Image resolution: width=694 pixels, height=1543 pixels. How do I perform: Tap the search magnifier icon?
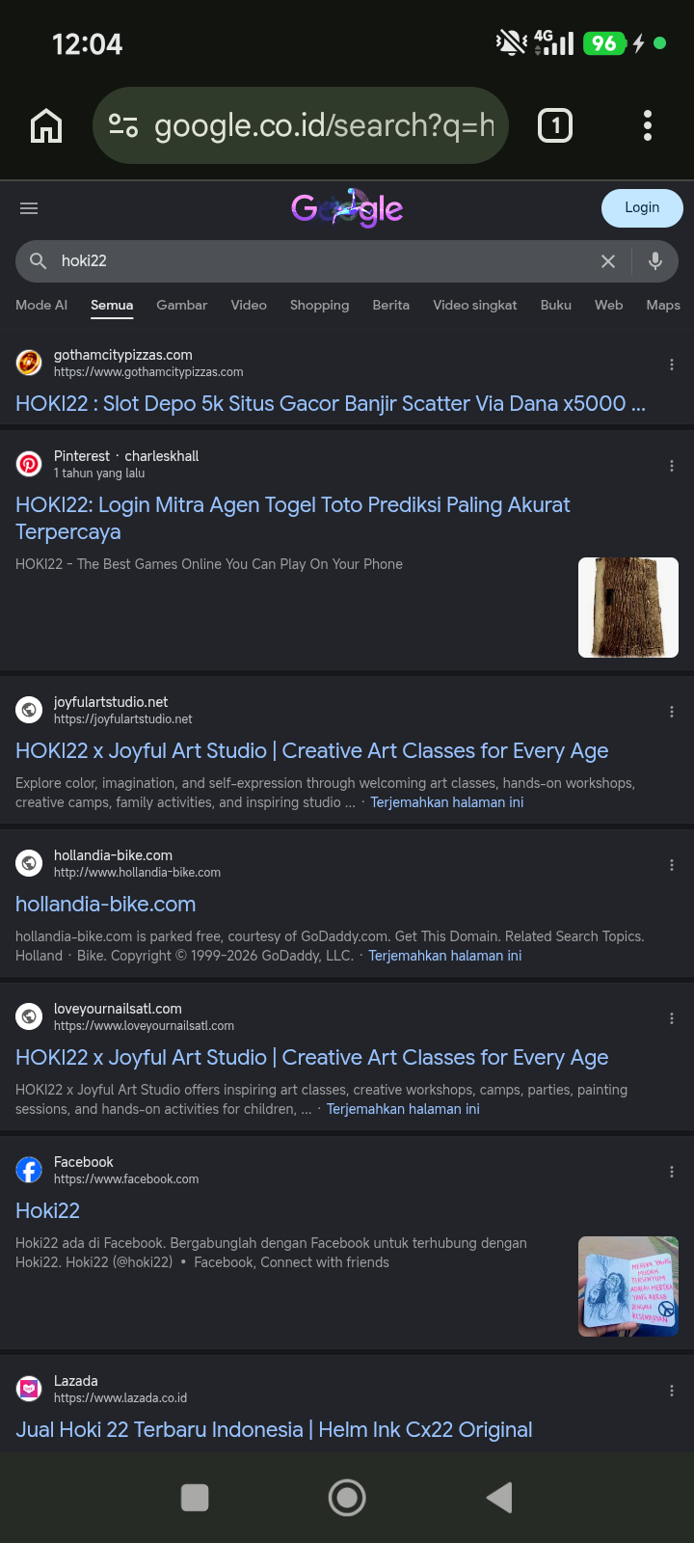[x=39, y=261]
